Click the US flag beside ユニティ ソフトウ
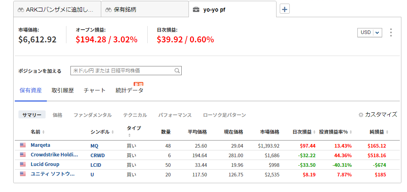This screenshot has width=407, height=192. click(23, 174)
